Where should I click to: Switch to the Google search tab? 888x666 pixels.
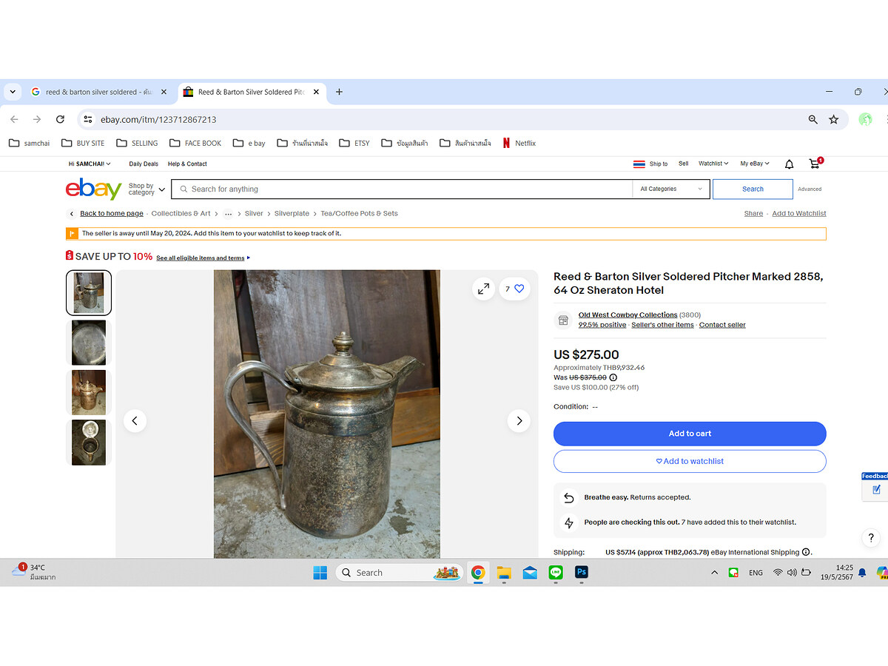(99, 92)
